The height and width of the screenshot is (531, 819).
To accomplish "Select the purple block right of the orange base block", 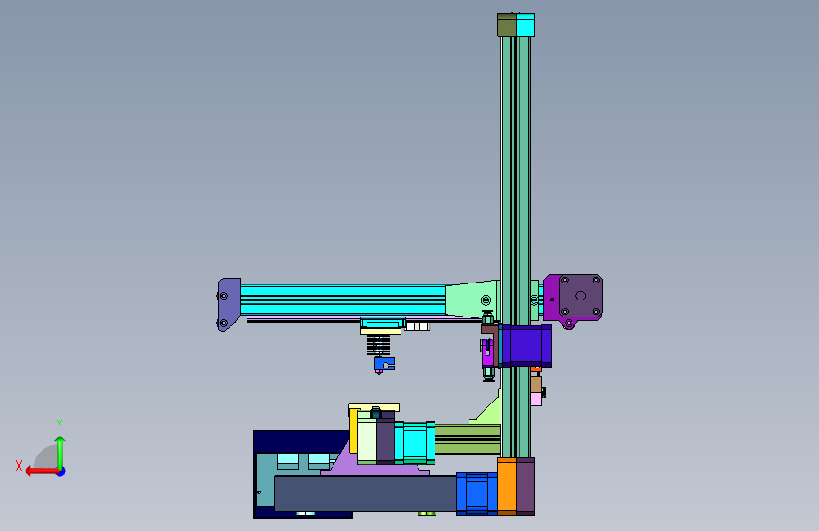I will (x=525, y=486).
